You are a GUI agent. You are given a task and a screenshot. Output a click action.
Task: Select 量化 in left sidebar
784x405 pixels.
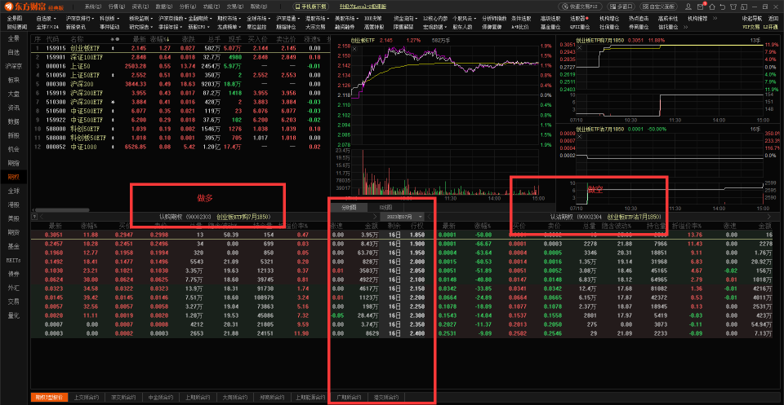[x=14, y=315]
